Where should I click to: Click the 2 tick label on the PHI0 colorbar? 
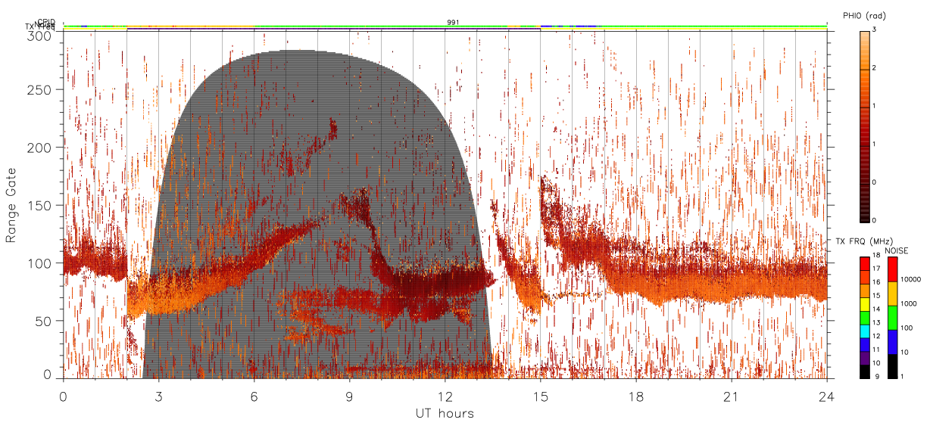pos(873,68)
